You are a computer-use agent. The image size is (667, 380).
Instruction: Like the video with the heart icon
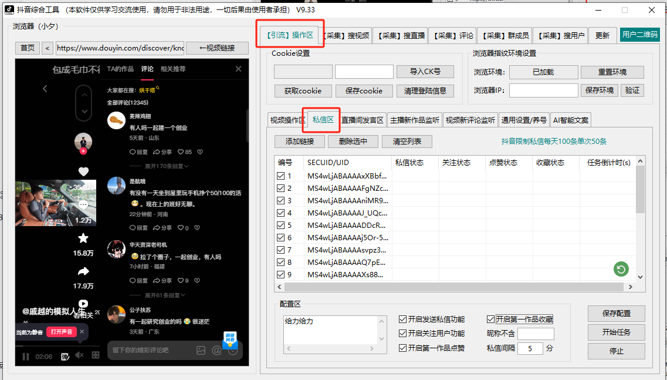coord(83,171)
